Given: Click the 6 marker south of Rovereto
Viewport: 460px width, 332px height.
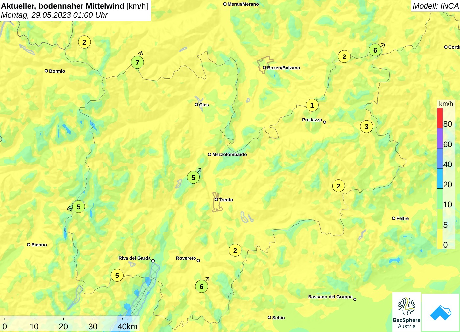Looking at the screenshot, I should click(202, 286).
